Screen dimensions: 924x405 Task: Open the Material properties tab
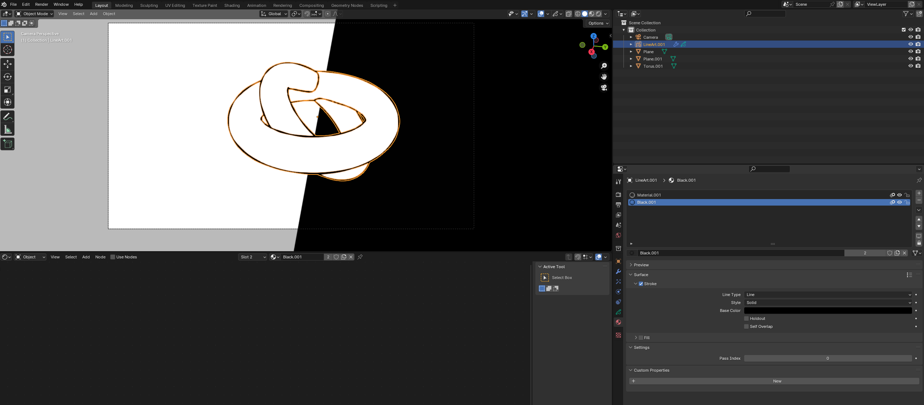(618, 322)
